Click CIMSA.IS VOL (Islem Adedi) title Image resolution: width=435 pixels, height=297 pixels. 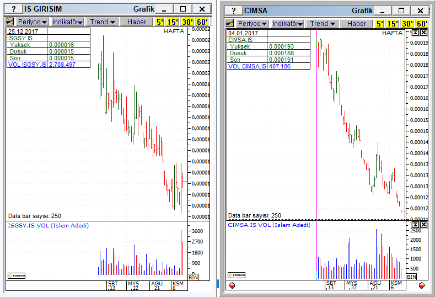(269, 225)
